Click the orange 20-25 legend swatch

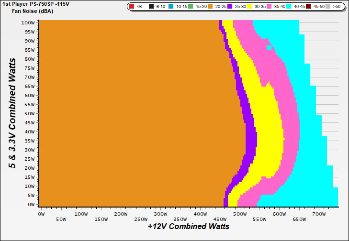point(211,7)
